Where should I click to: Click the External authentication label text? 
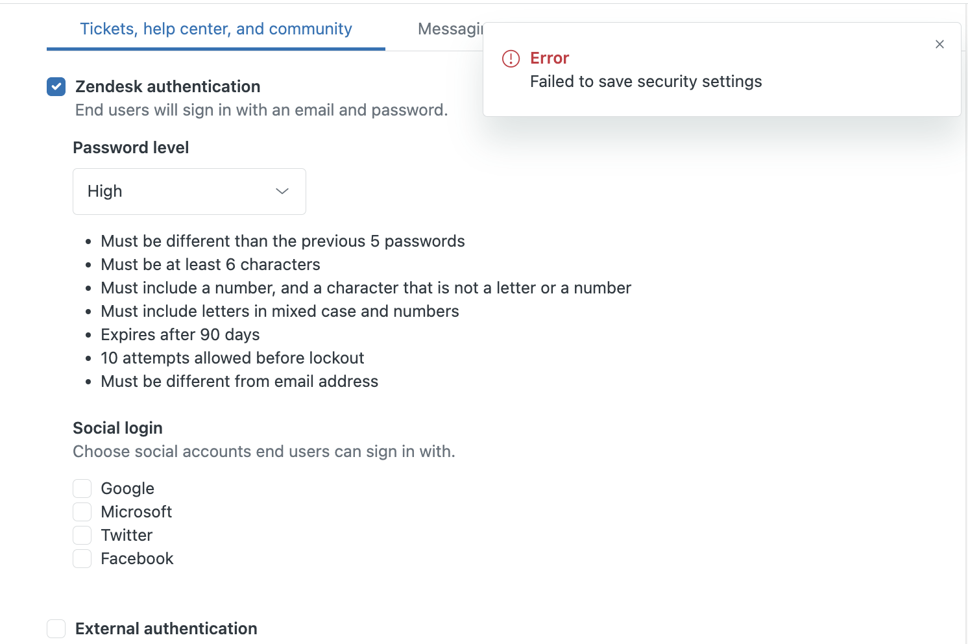click(166, 628)
